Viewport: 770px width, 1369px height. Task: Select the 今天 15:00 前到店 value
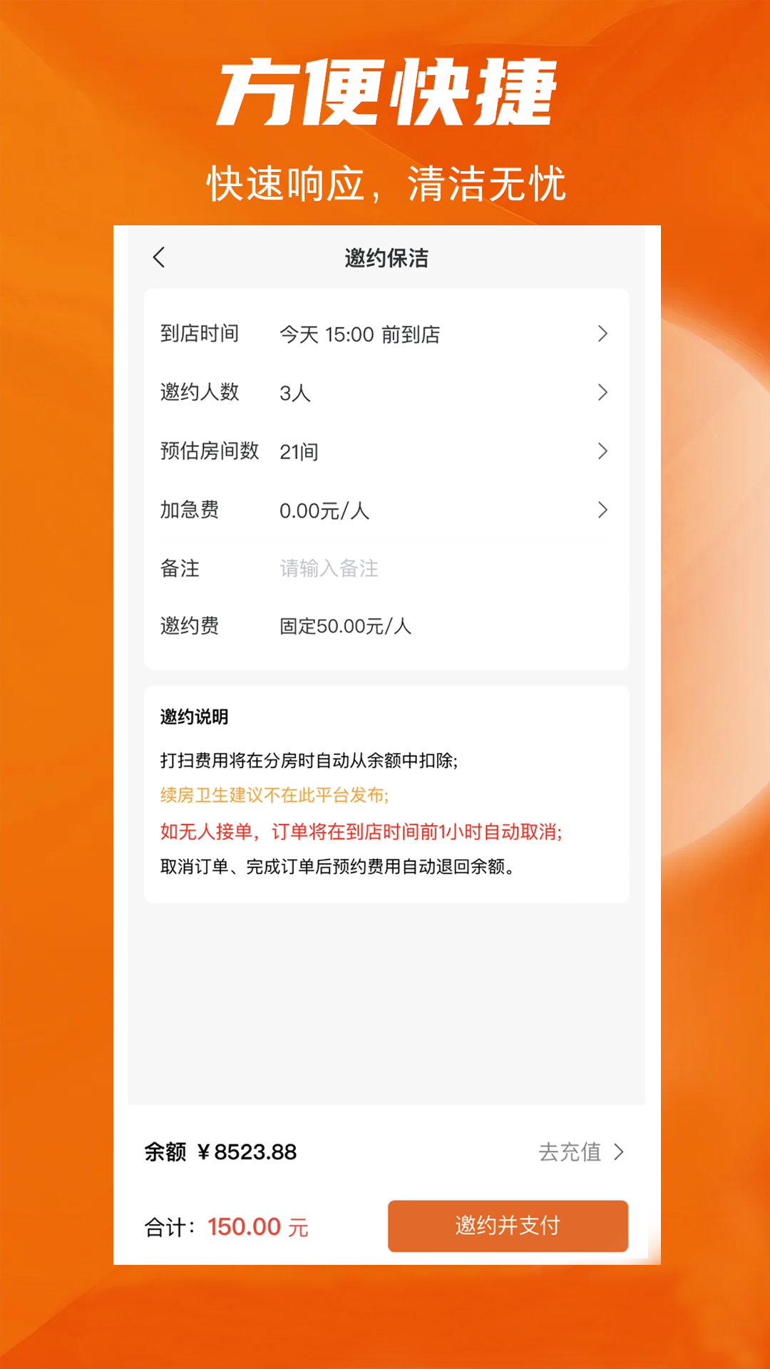pos(359,334)
